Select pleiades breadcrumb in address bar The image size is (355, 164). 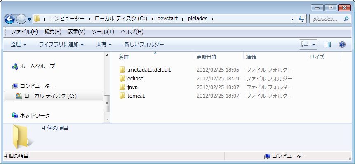[x=197, y=19]
